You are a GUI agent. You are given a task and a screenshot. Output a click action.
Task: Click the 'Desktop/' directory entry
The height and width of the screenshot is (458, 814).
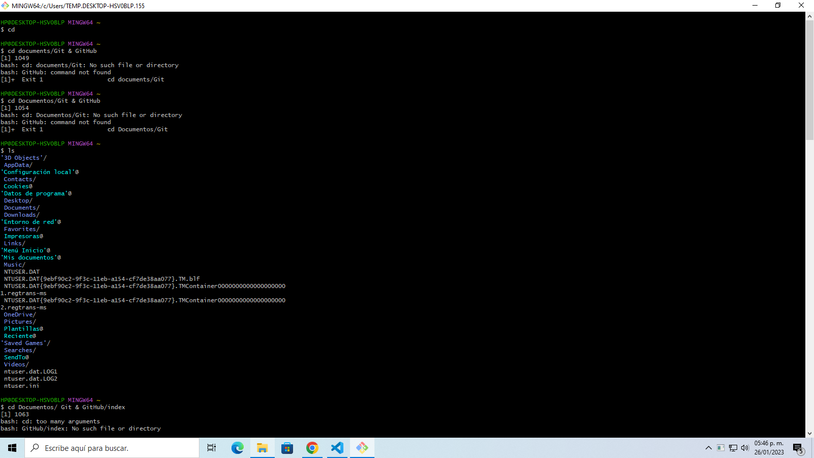18,201
